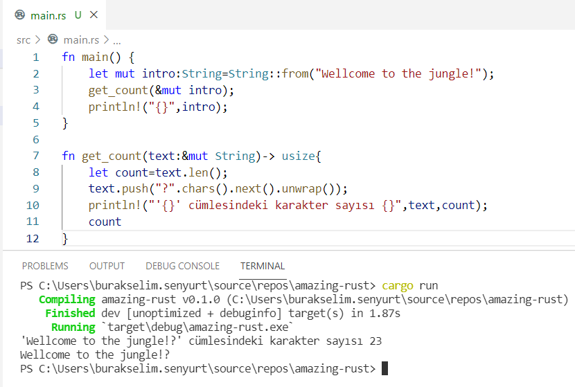Image resolution: width=575 pixels, height=387 pixels.
Task: Switch to the PROBLEMS panel tab
Action: (45, 266)
